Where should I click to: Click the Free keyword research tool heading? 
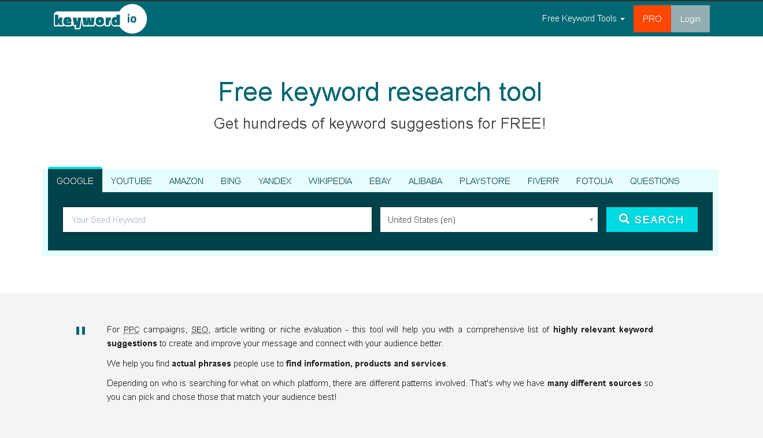pos(380,92)
